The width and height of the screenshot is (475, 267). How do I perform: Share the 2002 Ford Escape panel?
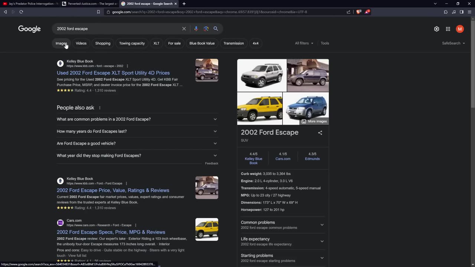pos(320,133)
